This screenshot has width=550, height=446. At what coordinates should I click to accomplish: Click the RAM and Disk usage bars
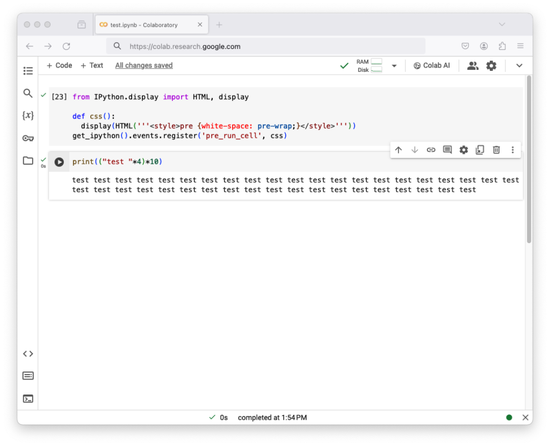tap(370, 65)
